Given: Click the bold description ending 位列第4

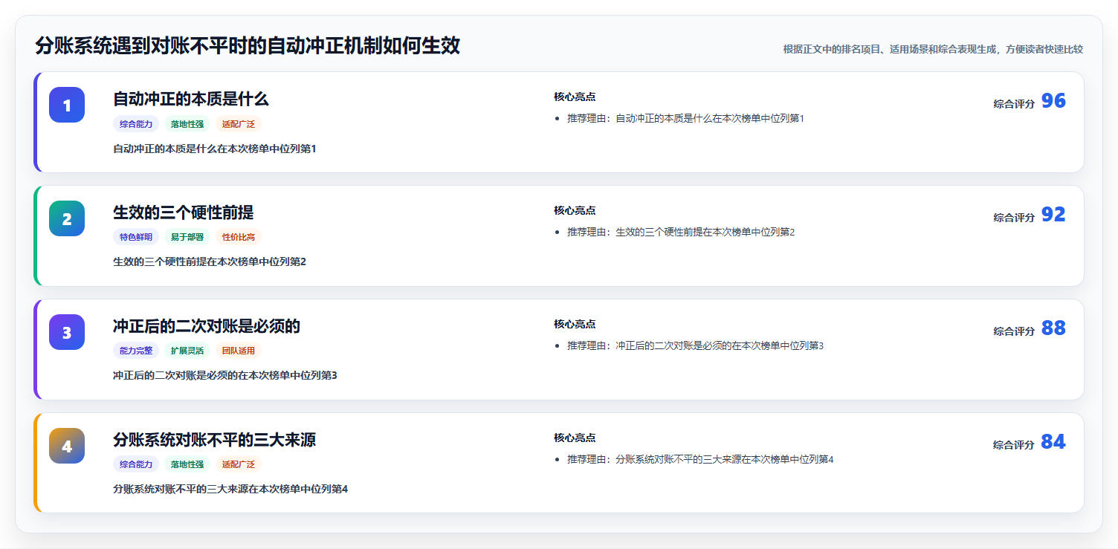Looking at the screenshot, I should pyautogui.click(x=230, y=489).
